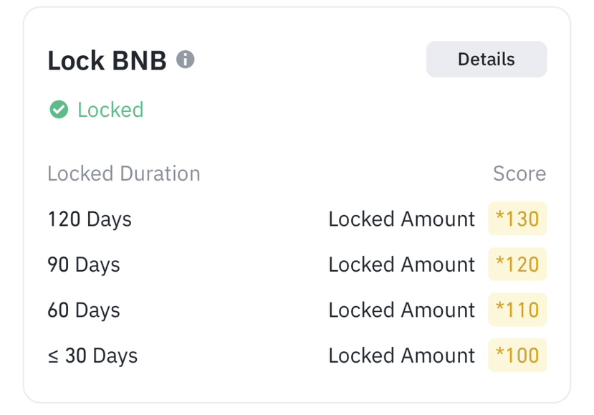Select the 60 Days duration row

pos(84,310)
